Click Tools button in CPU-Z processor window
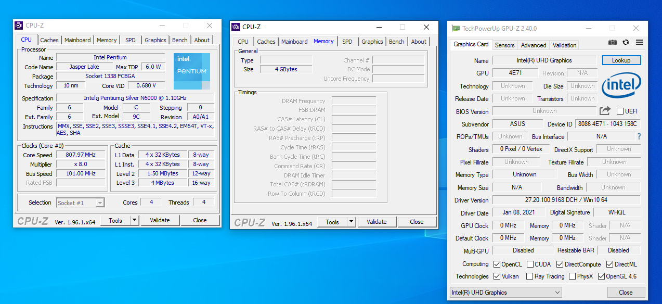The image size is (662, 304). click(115, 220)
